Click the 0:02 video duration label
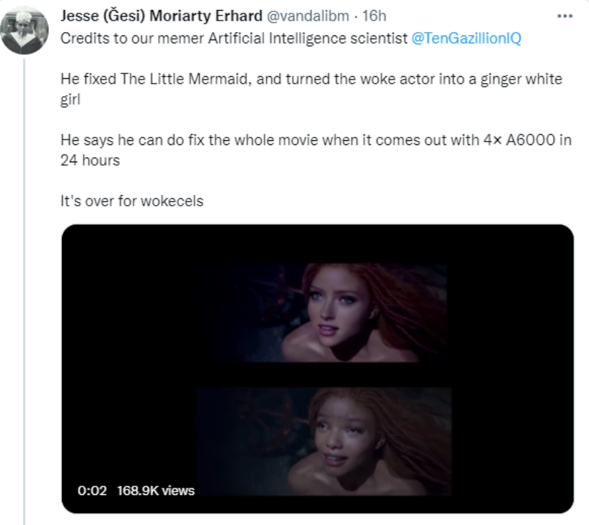Viewport: 589px width, 525px height. [92, 490]
